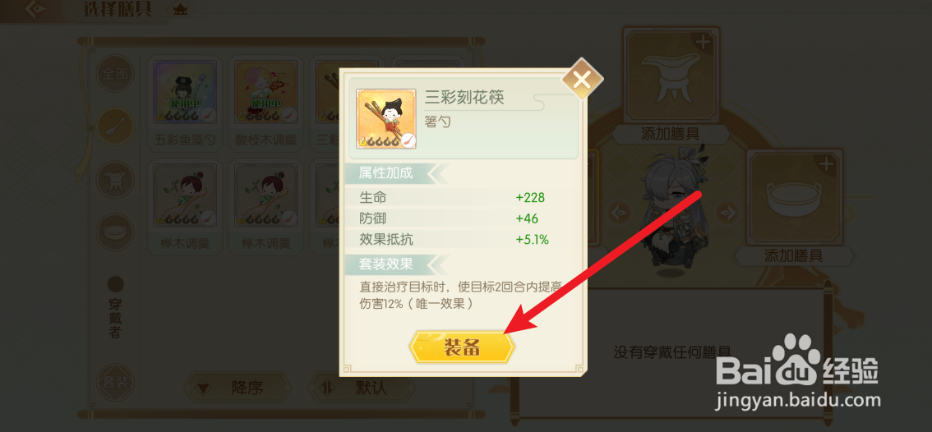
Task: Close the 三彩刻花筷 detail popup
Action: [x=582, y=79]
